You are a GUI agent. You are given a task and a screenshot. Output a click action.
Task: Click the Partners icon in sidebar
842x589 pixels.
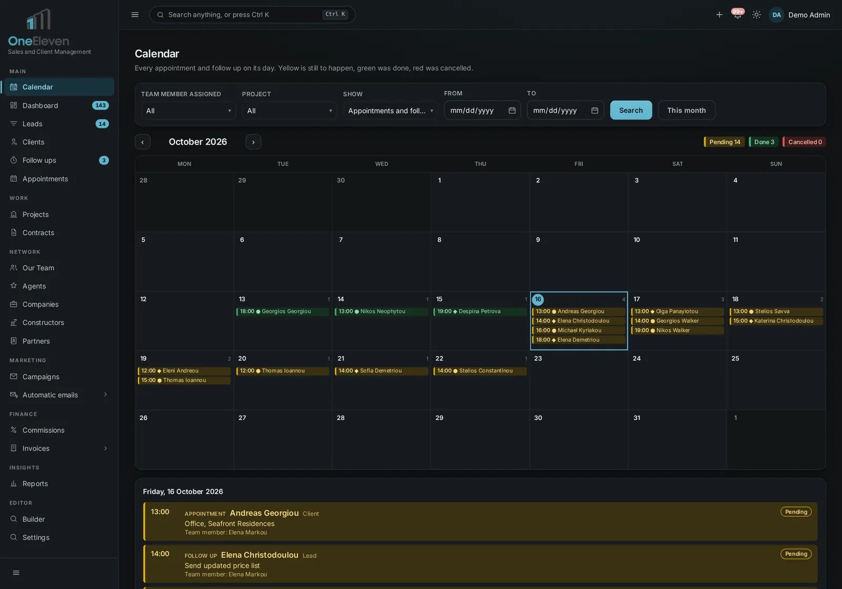[14, 341]
